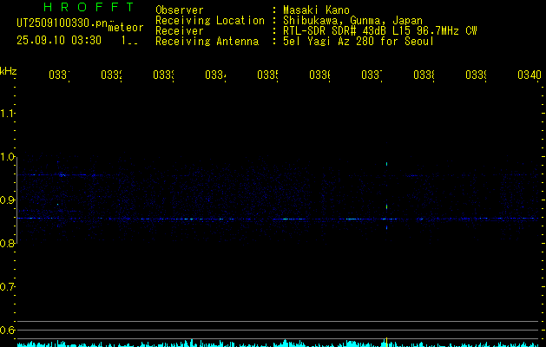Click the 0.8 frequency axis label

pos(7,243)
